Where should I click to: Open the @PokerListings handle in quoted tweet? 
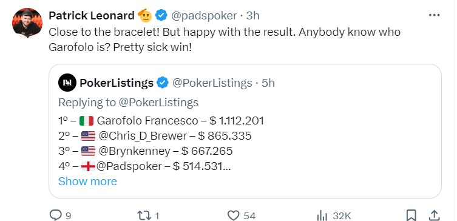212,83
